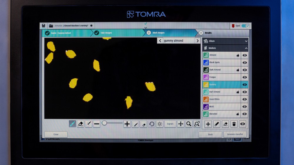Adjust the brush size slider handle

point(104,123)
